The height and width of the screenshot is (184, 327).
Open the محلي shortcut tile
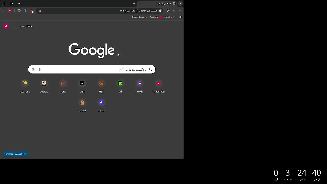tap(63, 86)
